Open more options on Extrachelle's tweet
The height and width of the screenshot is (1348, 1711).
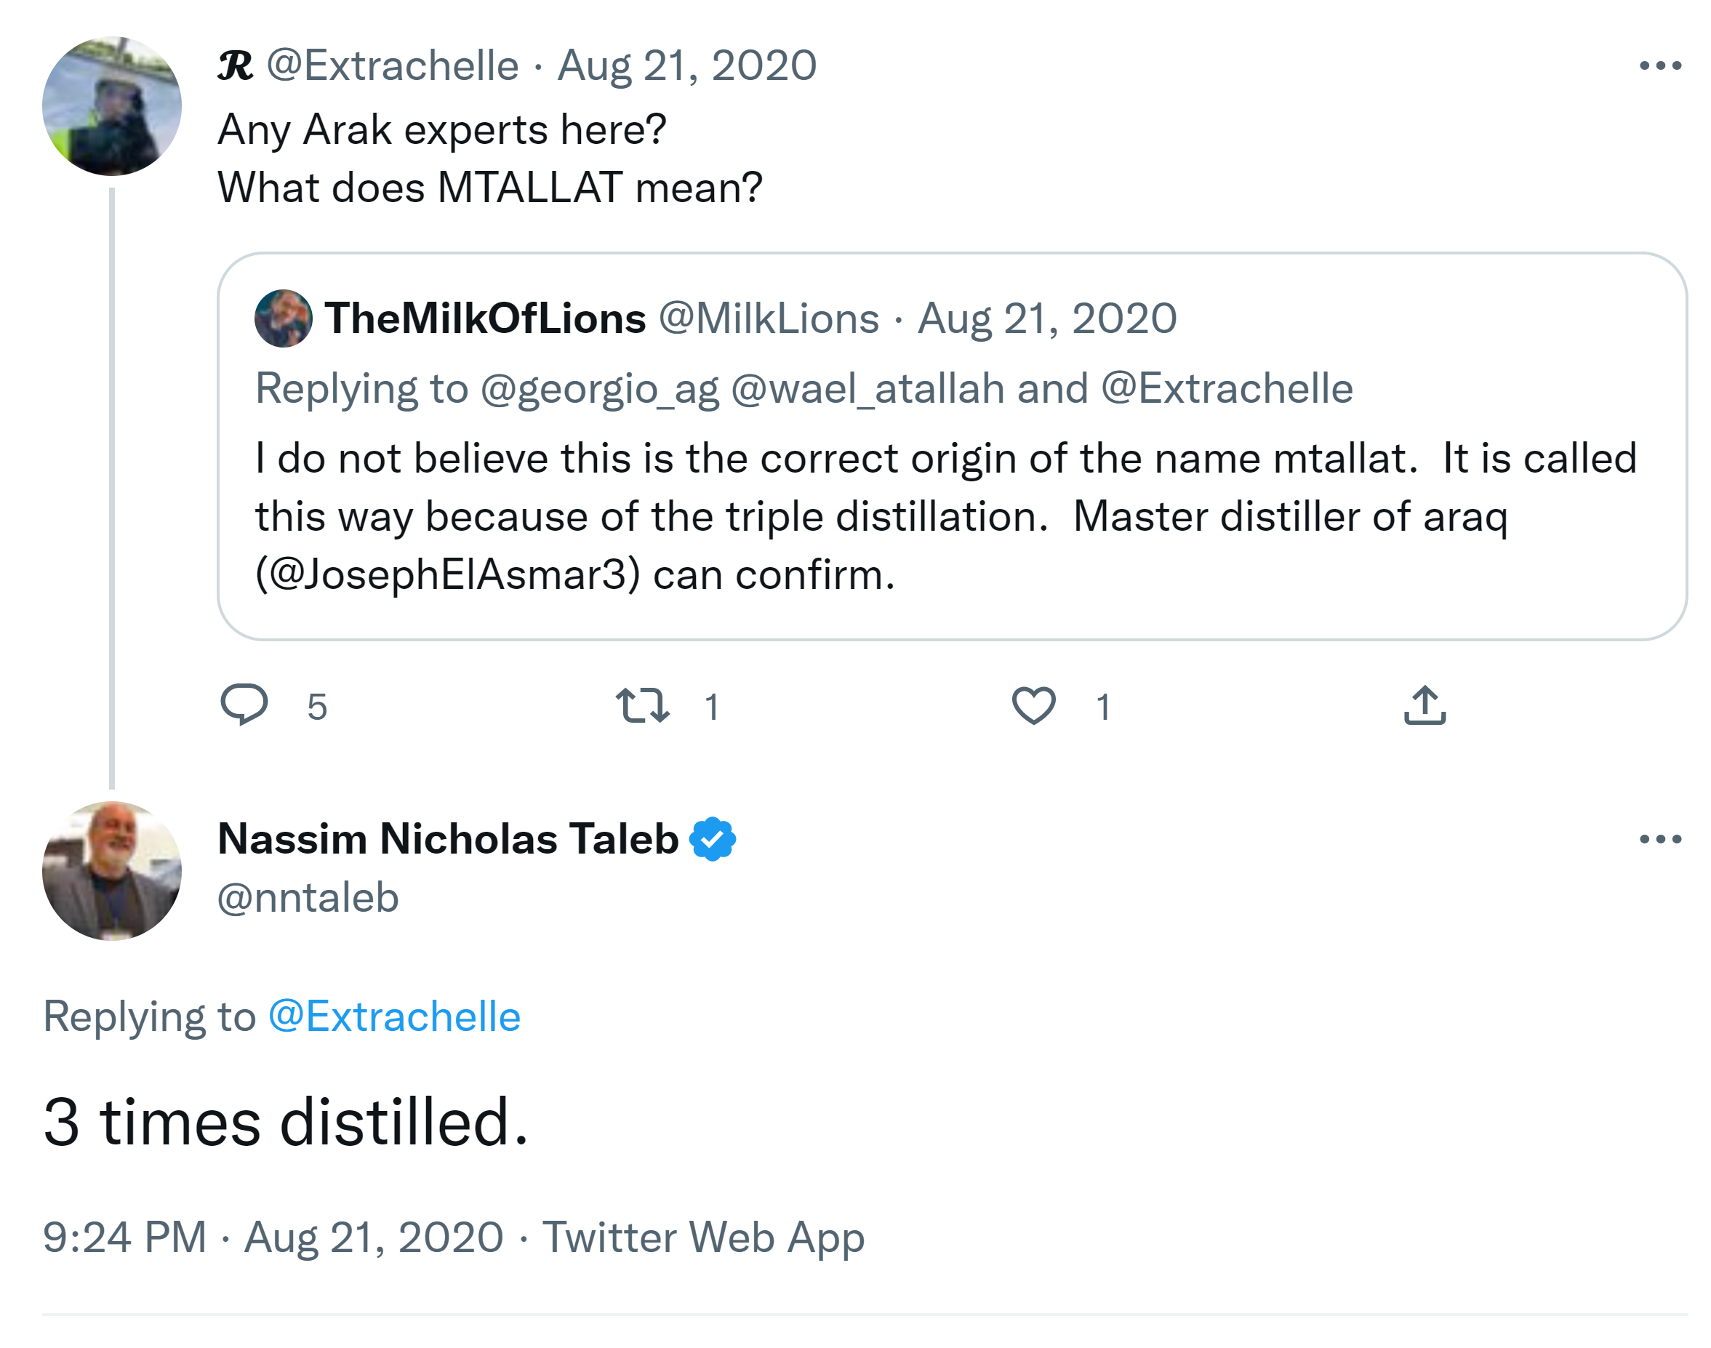coord(1659,65)
